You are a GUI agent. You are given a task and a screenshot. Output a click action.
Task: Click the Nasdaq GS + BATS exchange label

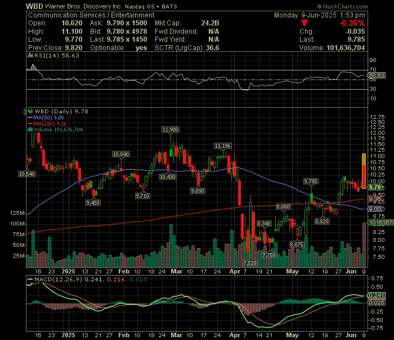pos(151,7)
